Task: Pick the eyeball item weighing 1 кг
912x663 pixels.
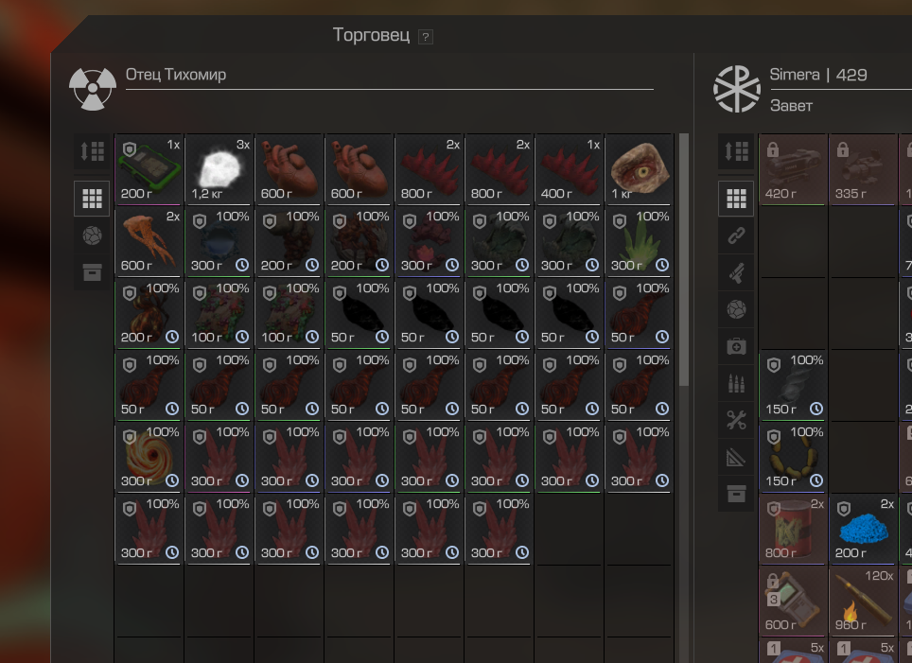Action: pos(639,170)
